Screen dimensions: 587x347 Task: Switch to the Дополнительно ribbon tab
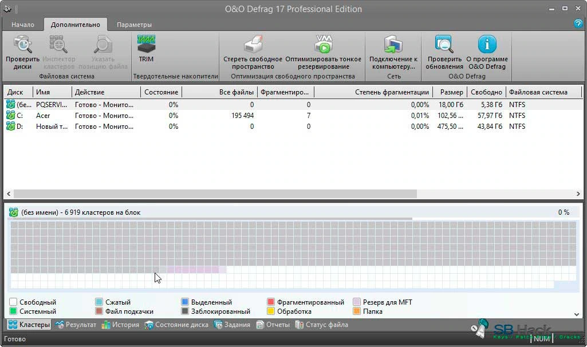click(75, 25)
